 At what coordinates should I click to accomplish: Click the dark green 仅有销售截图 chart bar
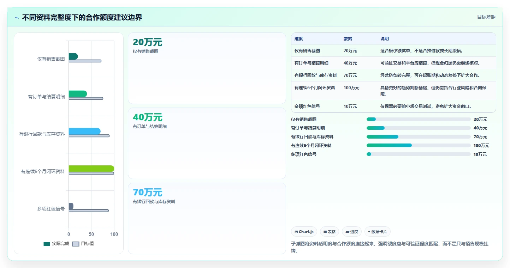(73, 56)
